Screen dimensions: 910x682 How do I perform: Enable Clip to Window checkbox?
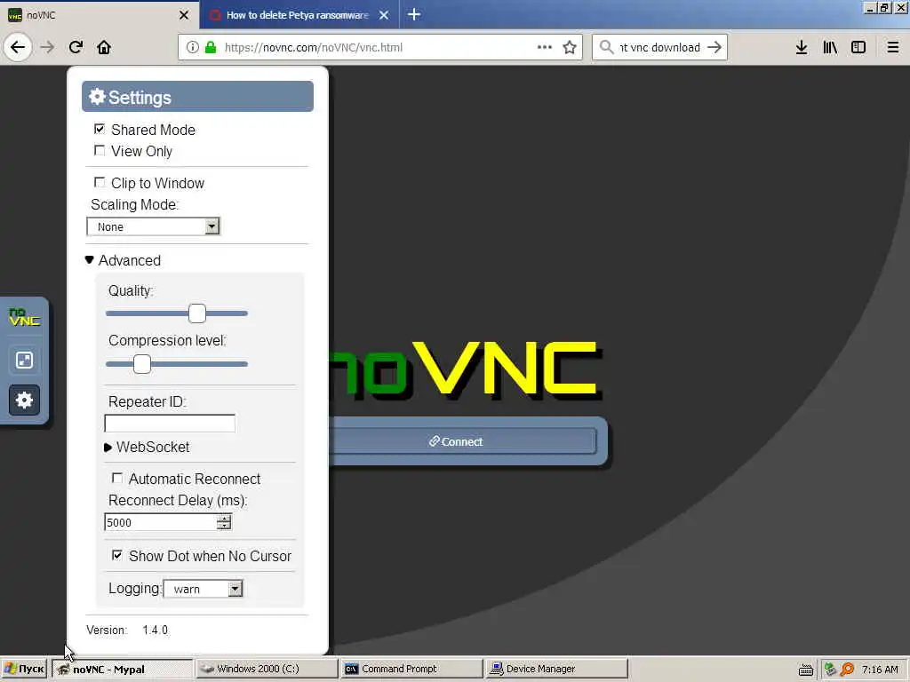tap(100, 183)
